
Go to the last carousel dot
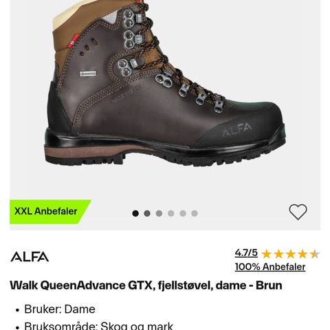pyautogui.click(x=195, y=213)
